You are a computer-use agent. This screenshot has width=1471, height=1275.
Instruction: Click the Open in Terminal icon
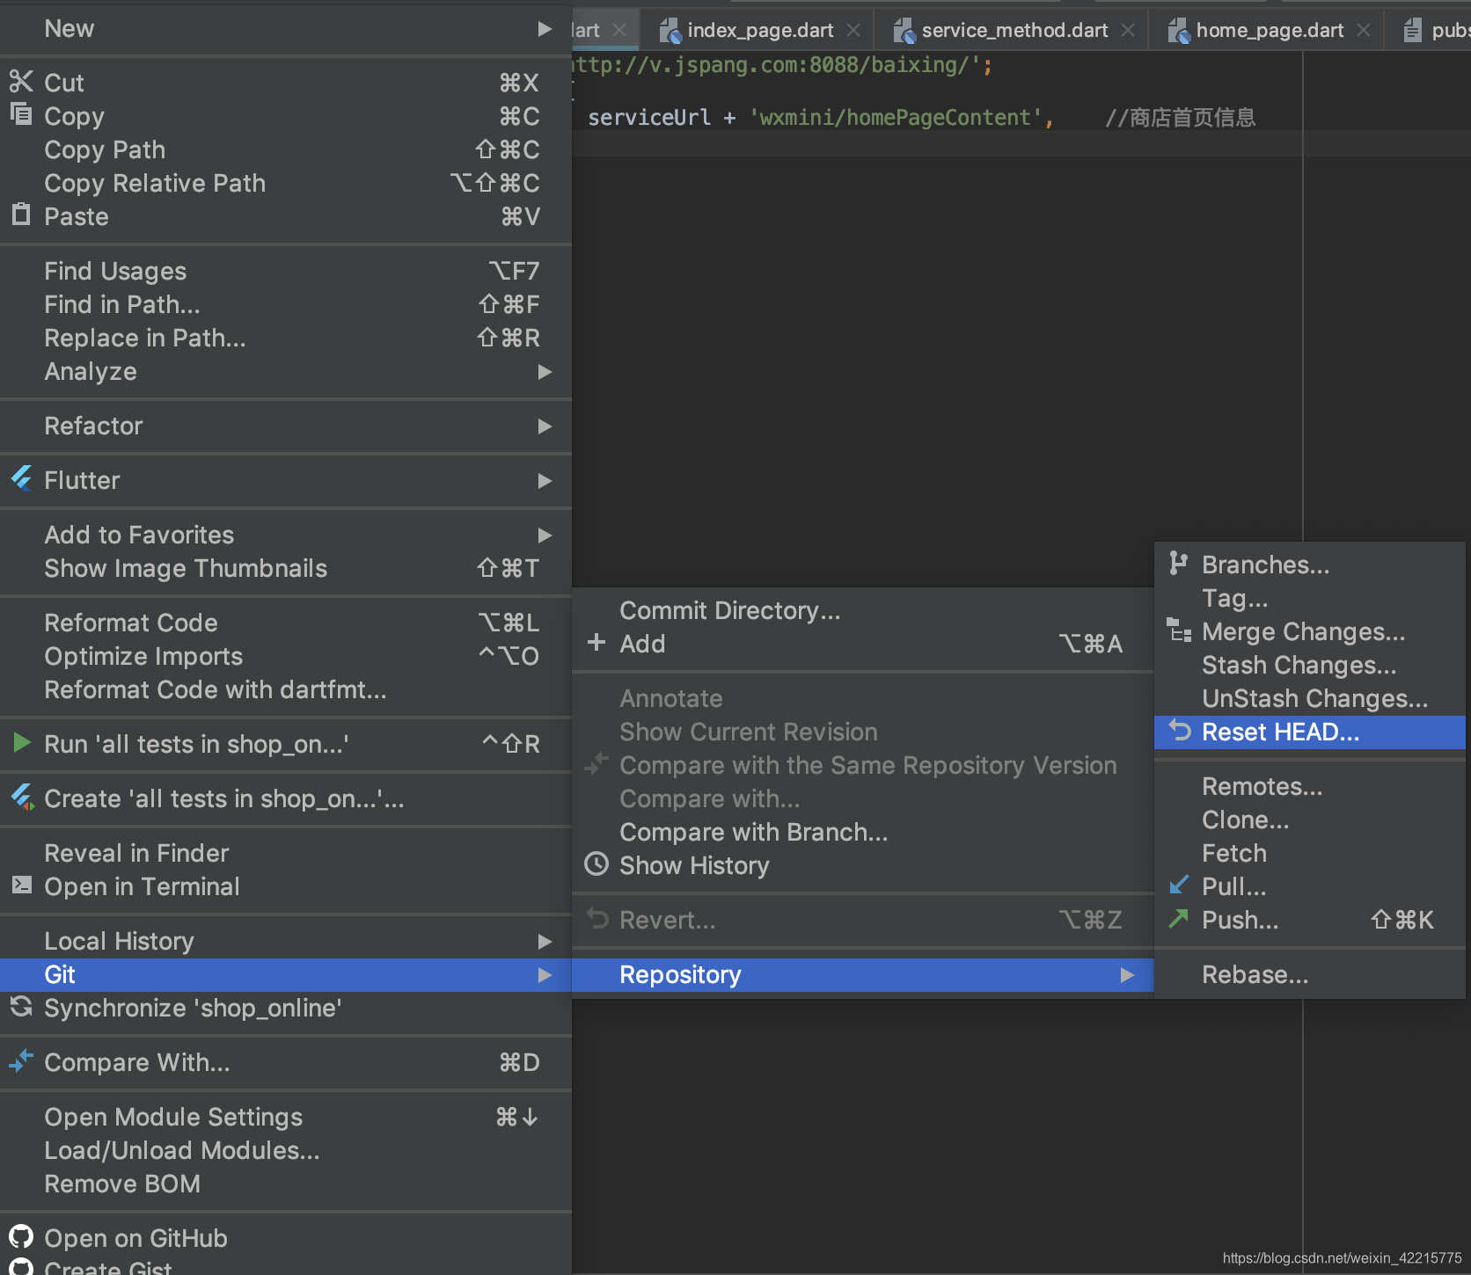point(21,885)
